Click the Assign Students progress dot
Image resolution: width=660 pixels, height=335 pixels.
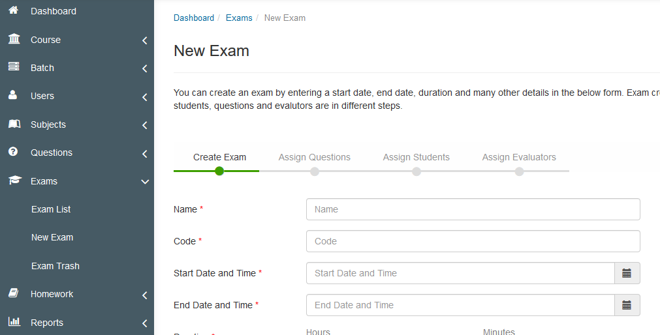click(416, 171)
